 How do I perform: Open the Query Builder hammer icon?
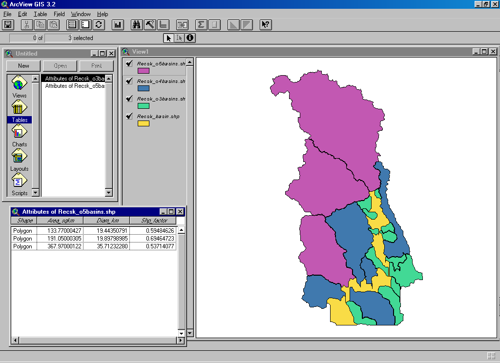coord(150,24)
